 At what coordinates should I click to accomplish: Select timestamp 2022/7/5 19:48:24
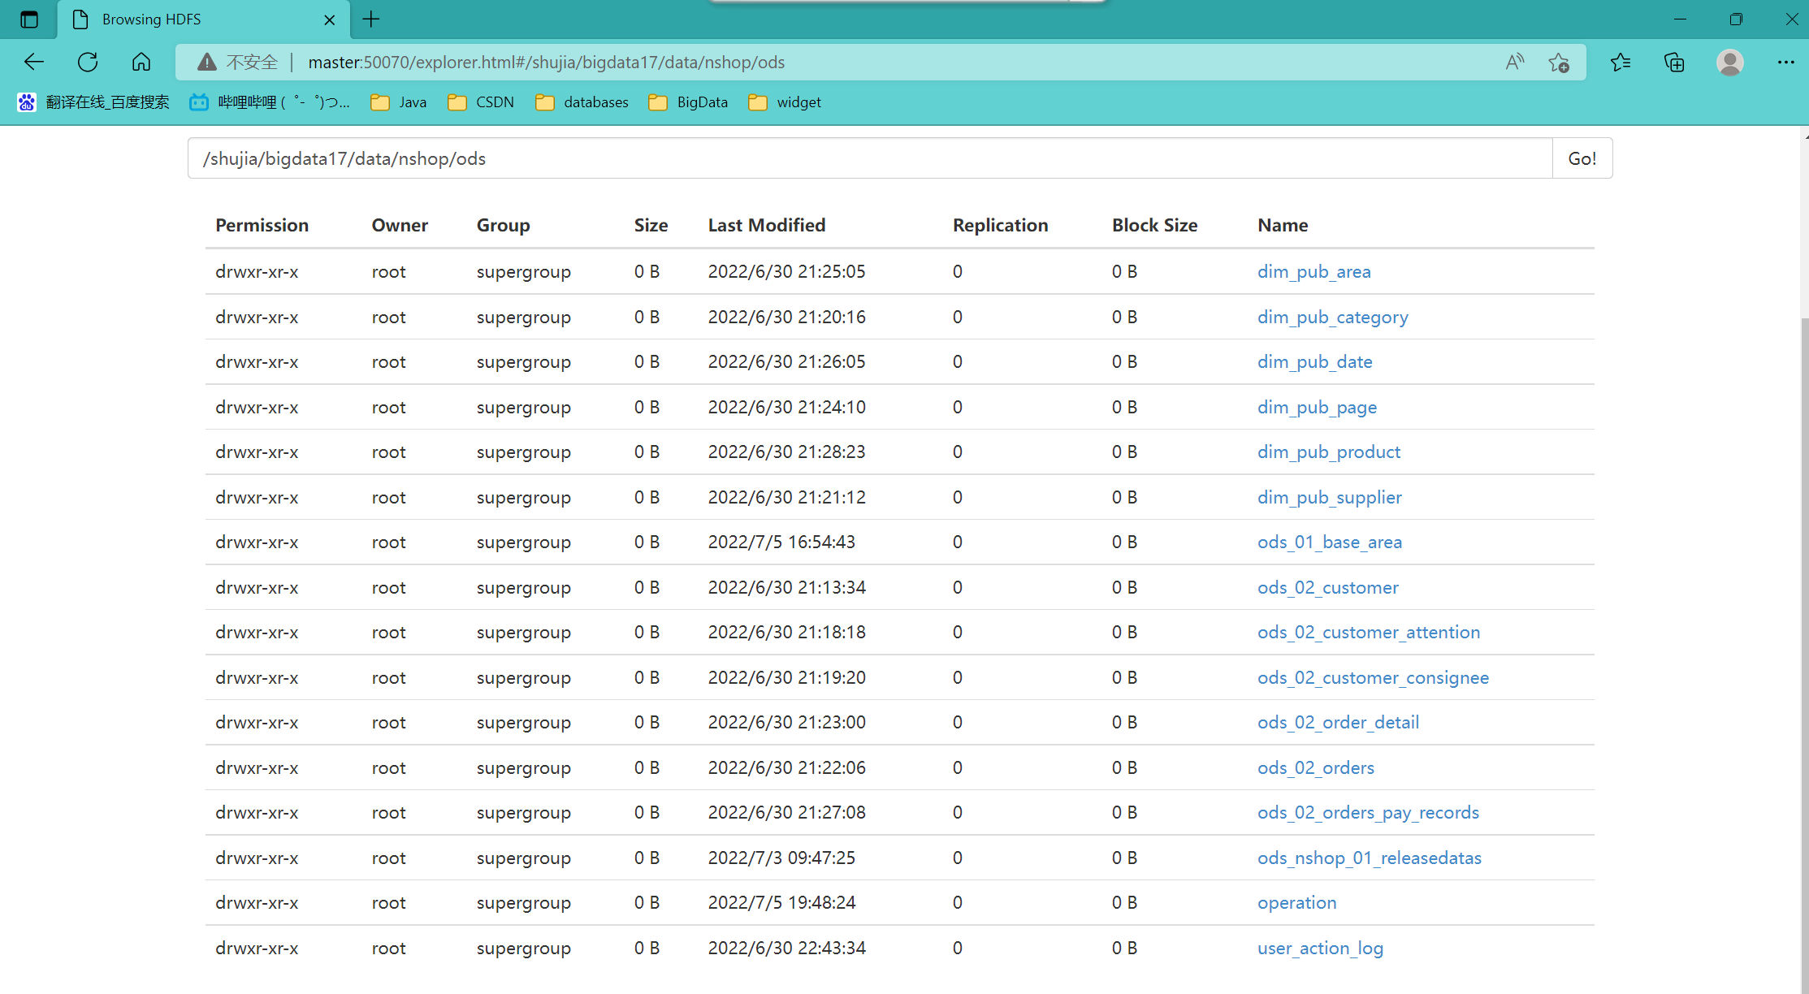[x=781, y=903]
